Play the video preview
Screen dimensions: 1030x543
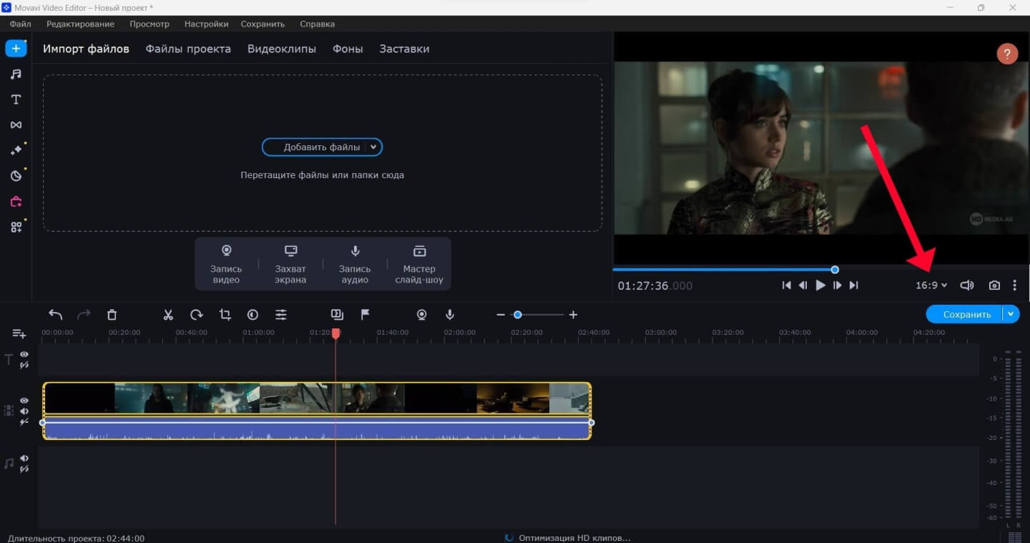point(820,285)
